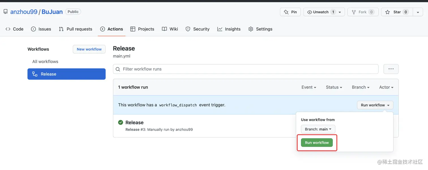This screenshot has width=428, height=170.
Task: Go to the Security tab
Action: (x=197, y=29)
